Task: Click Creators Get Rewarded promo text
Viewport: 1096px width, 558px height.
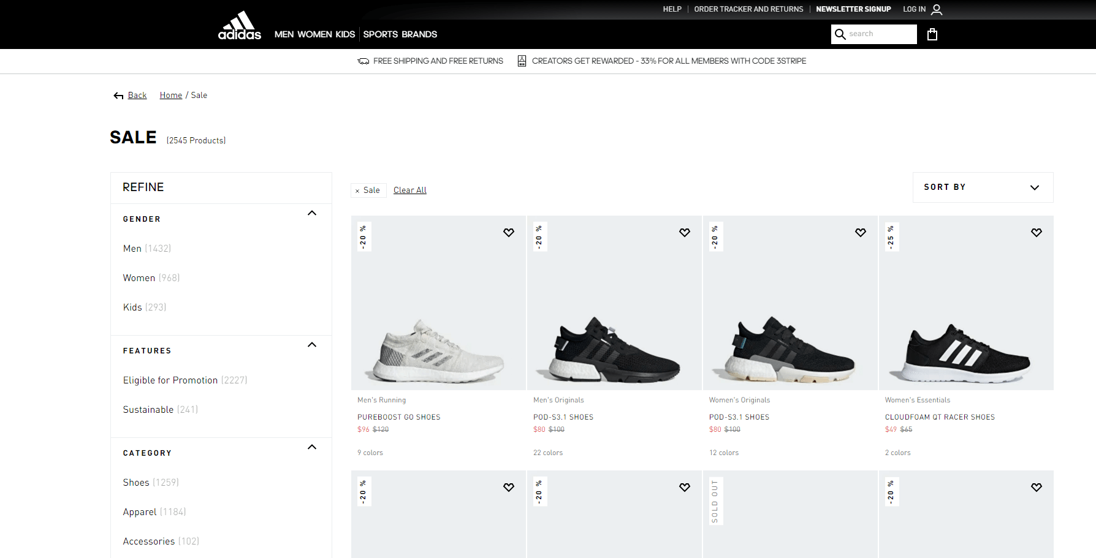Action: [669, 61]
